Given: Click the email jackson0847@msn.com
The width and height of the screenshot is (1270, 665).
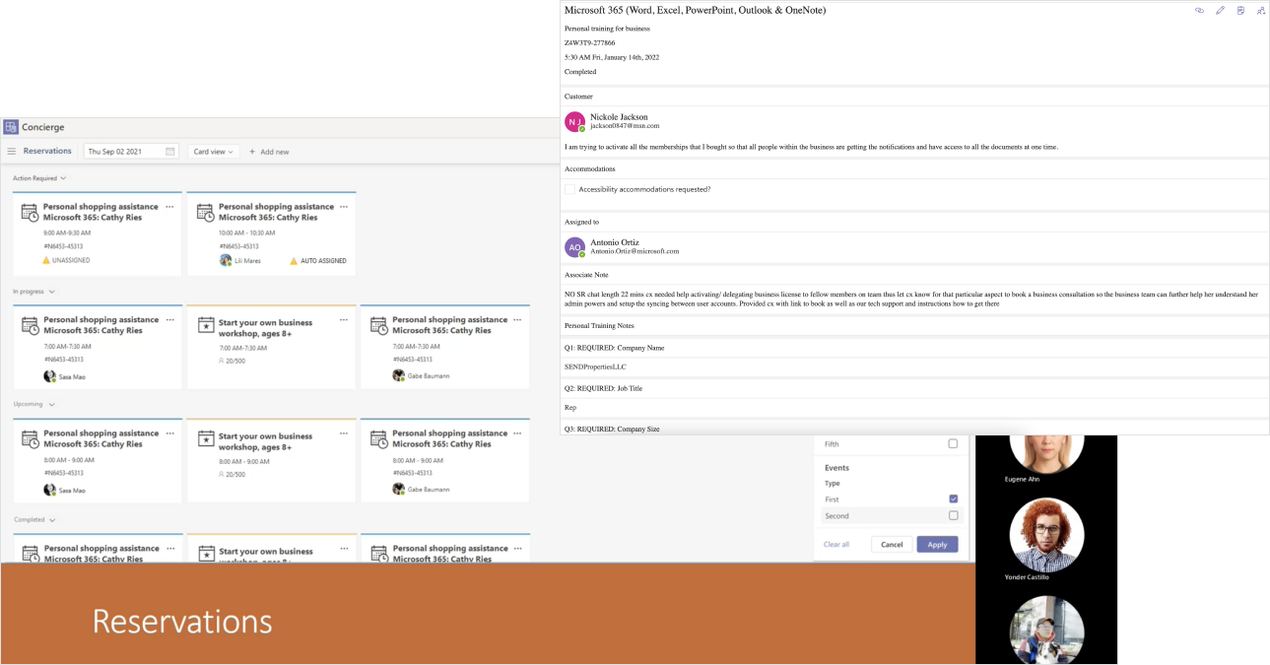Looking at the screenshot, I should (625, 126).
